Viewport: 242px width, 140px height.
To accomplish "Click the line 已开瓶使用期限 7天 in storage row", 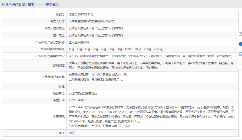I will point(96,79).
